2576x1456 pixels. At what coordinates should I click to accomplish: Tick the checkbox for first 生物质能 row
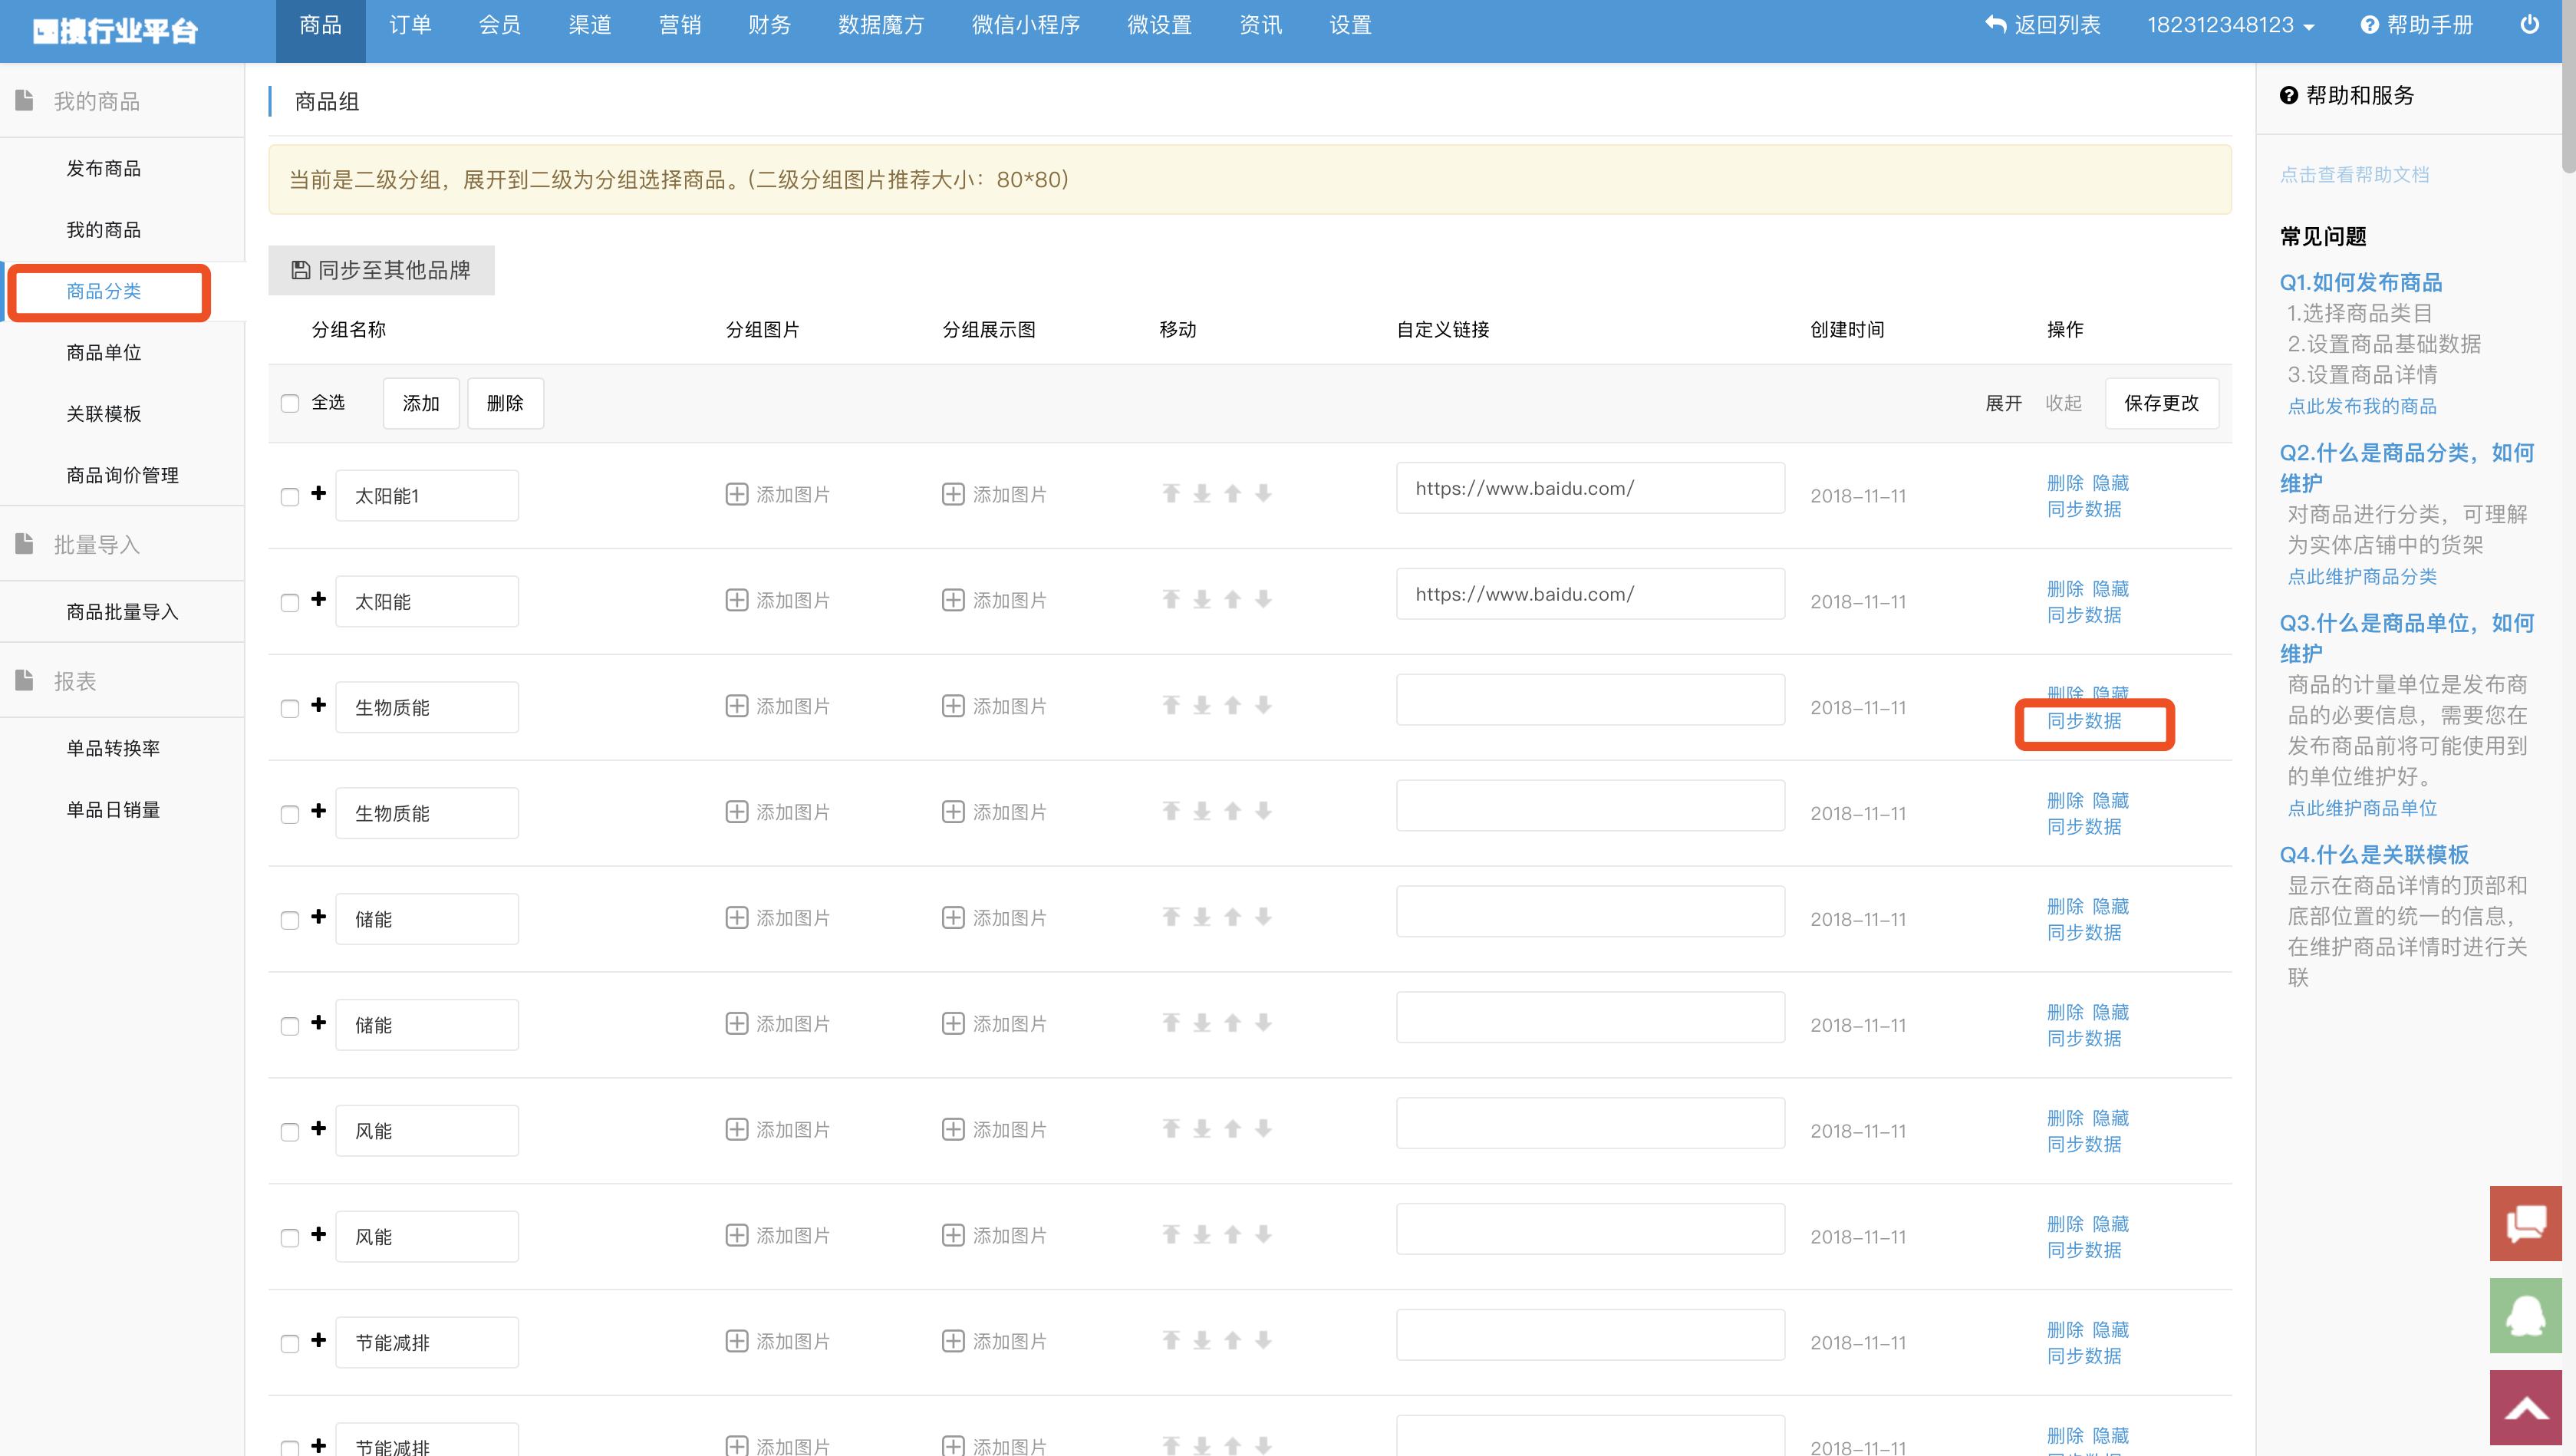(290, 709)
